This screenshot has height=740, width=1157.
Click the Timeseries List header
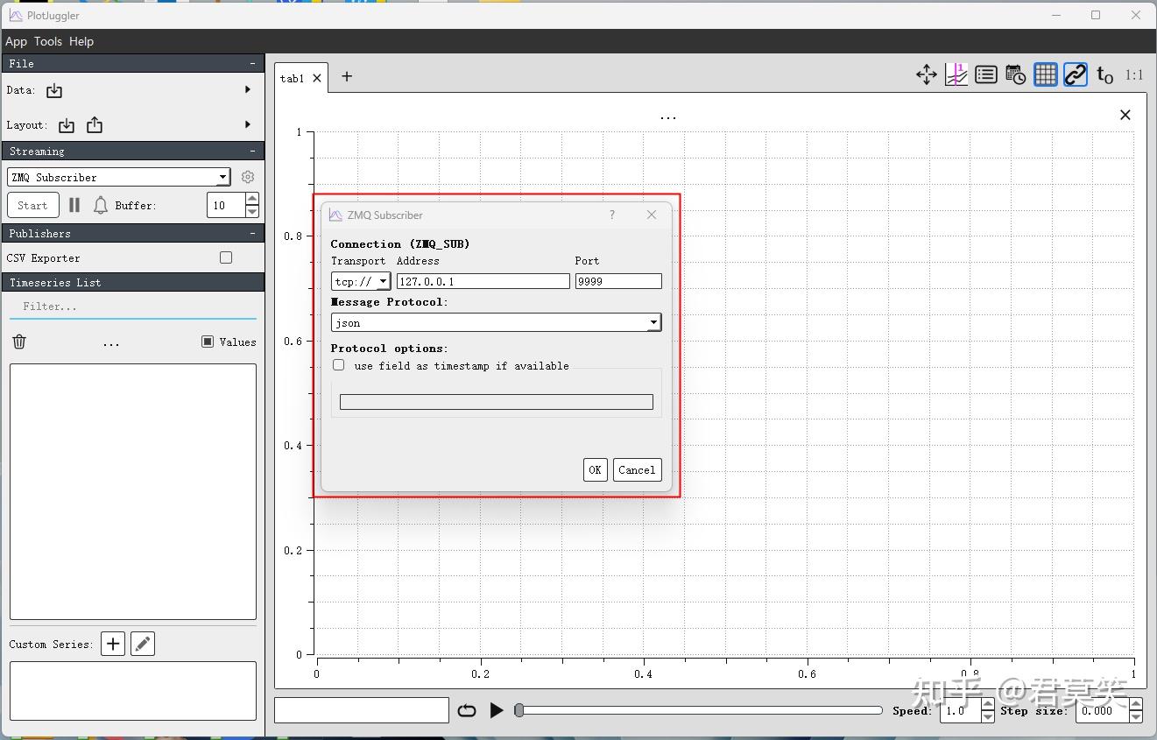pos(133,282)
